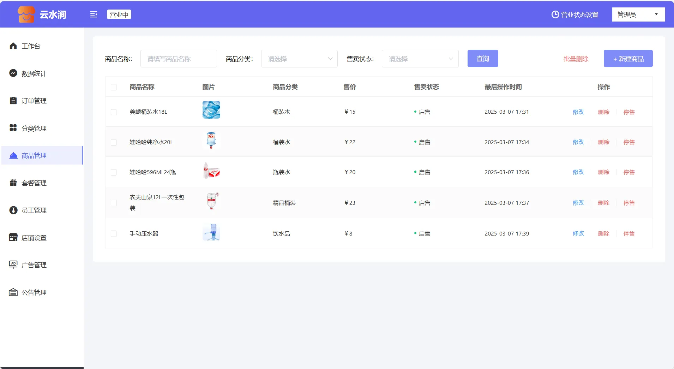Go to 广告管理 in the sidebar

pos(34,265)
